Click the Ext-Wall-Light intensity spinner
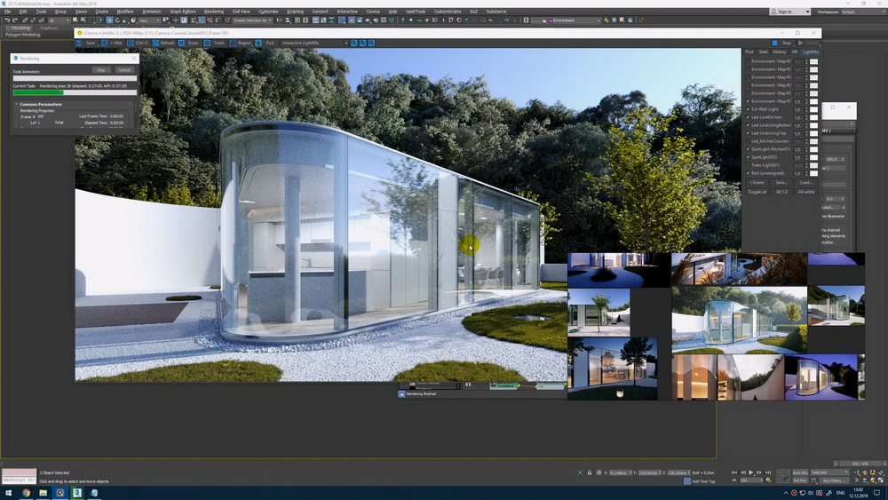The image size is (888, 500). (806, 109)
